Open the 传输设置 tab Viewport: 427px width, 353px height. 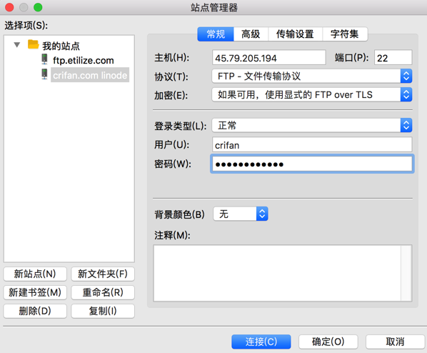click(x=295, y=34)
